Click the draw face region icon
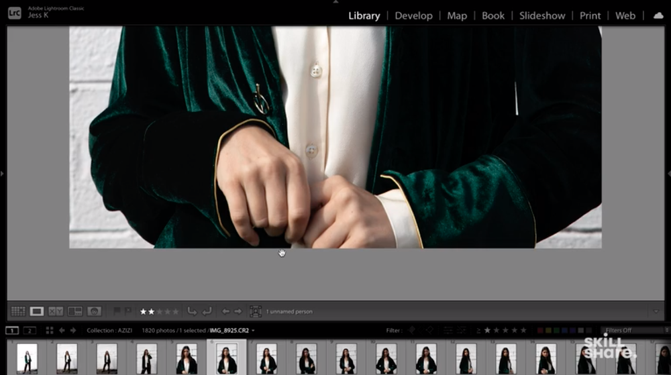Screen dimensions: 671x375 [x=256, y=311]
